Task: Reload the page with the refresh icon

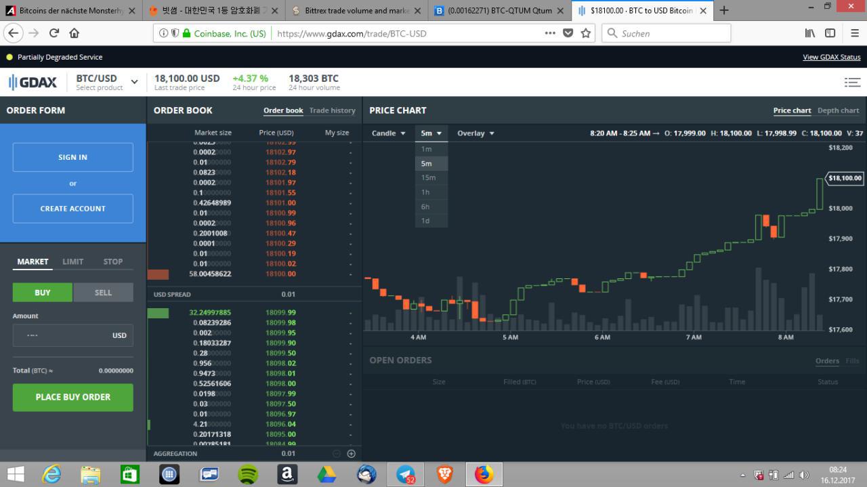Action: [x=54, y=33]
